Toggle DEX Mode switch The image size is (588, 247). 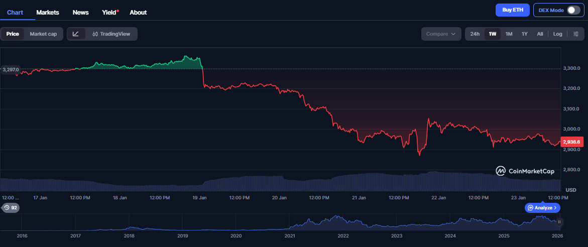click(x=573, y=10)
